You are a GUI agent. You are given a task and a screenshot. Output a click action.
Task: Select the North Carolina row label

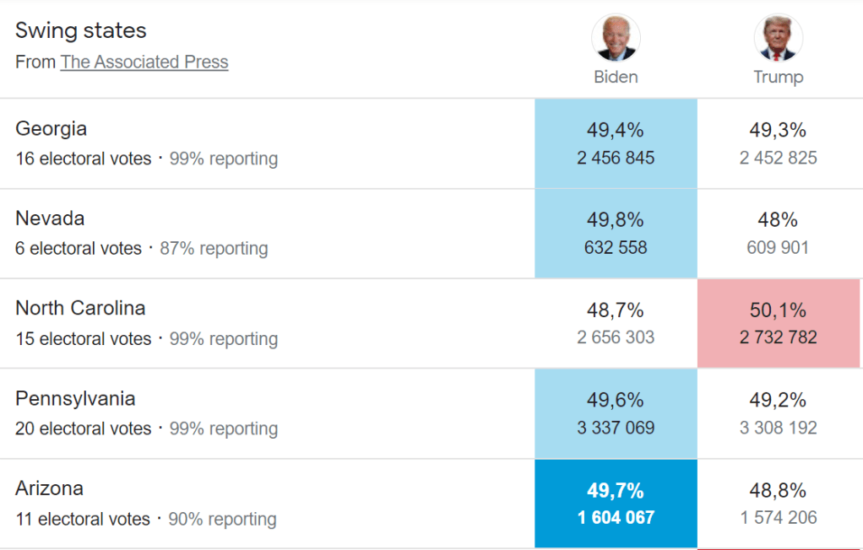click(80, 308)
